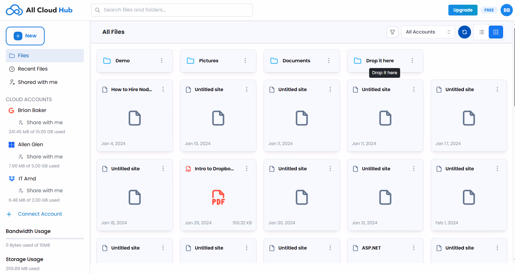Open three-dot menu on ASP.NET file

point(414,248)
